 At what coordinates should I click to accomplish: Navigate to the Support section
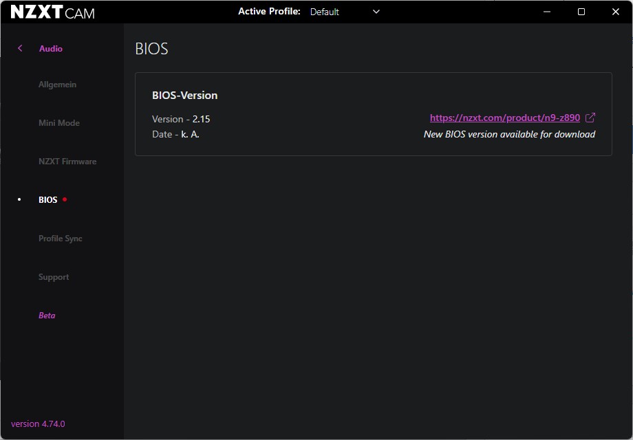54,277
